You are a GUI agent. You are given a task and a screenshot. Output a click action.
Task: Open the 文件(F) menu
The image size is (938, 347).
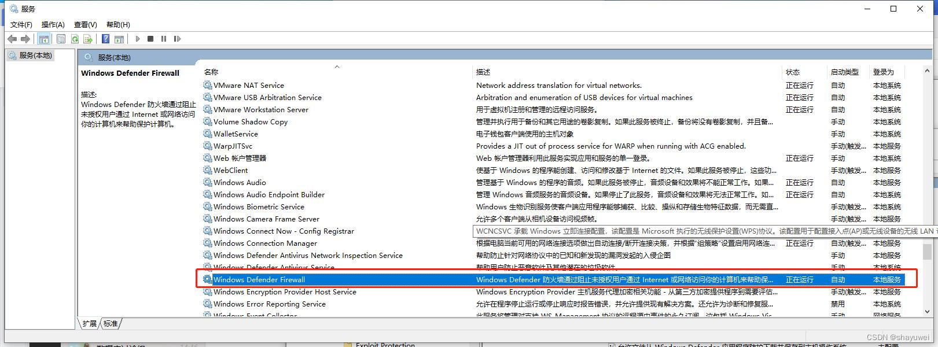click(21, 24)
